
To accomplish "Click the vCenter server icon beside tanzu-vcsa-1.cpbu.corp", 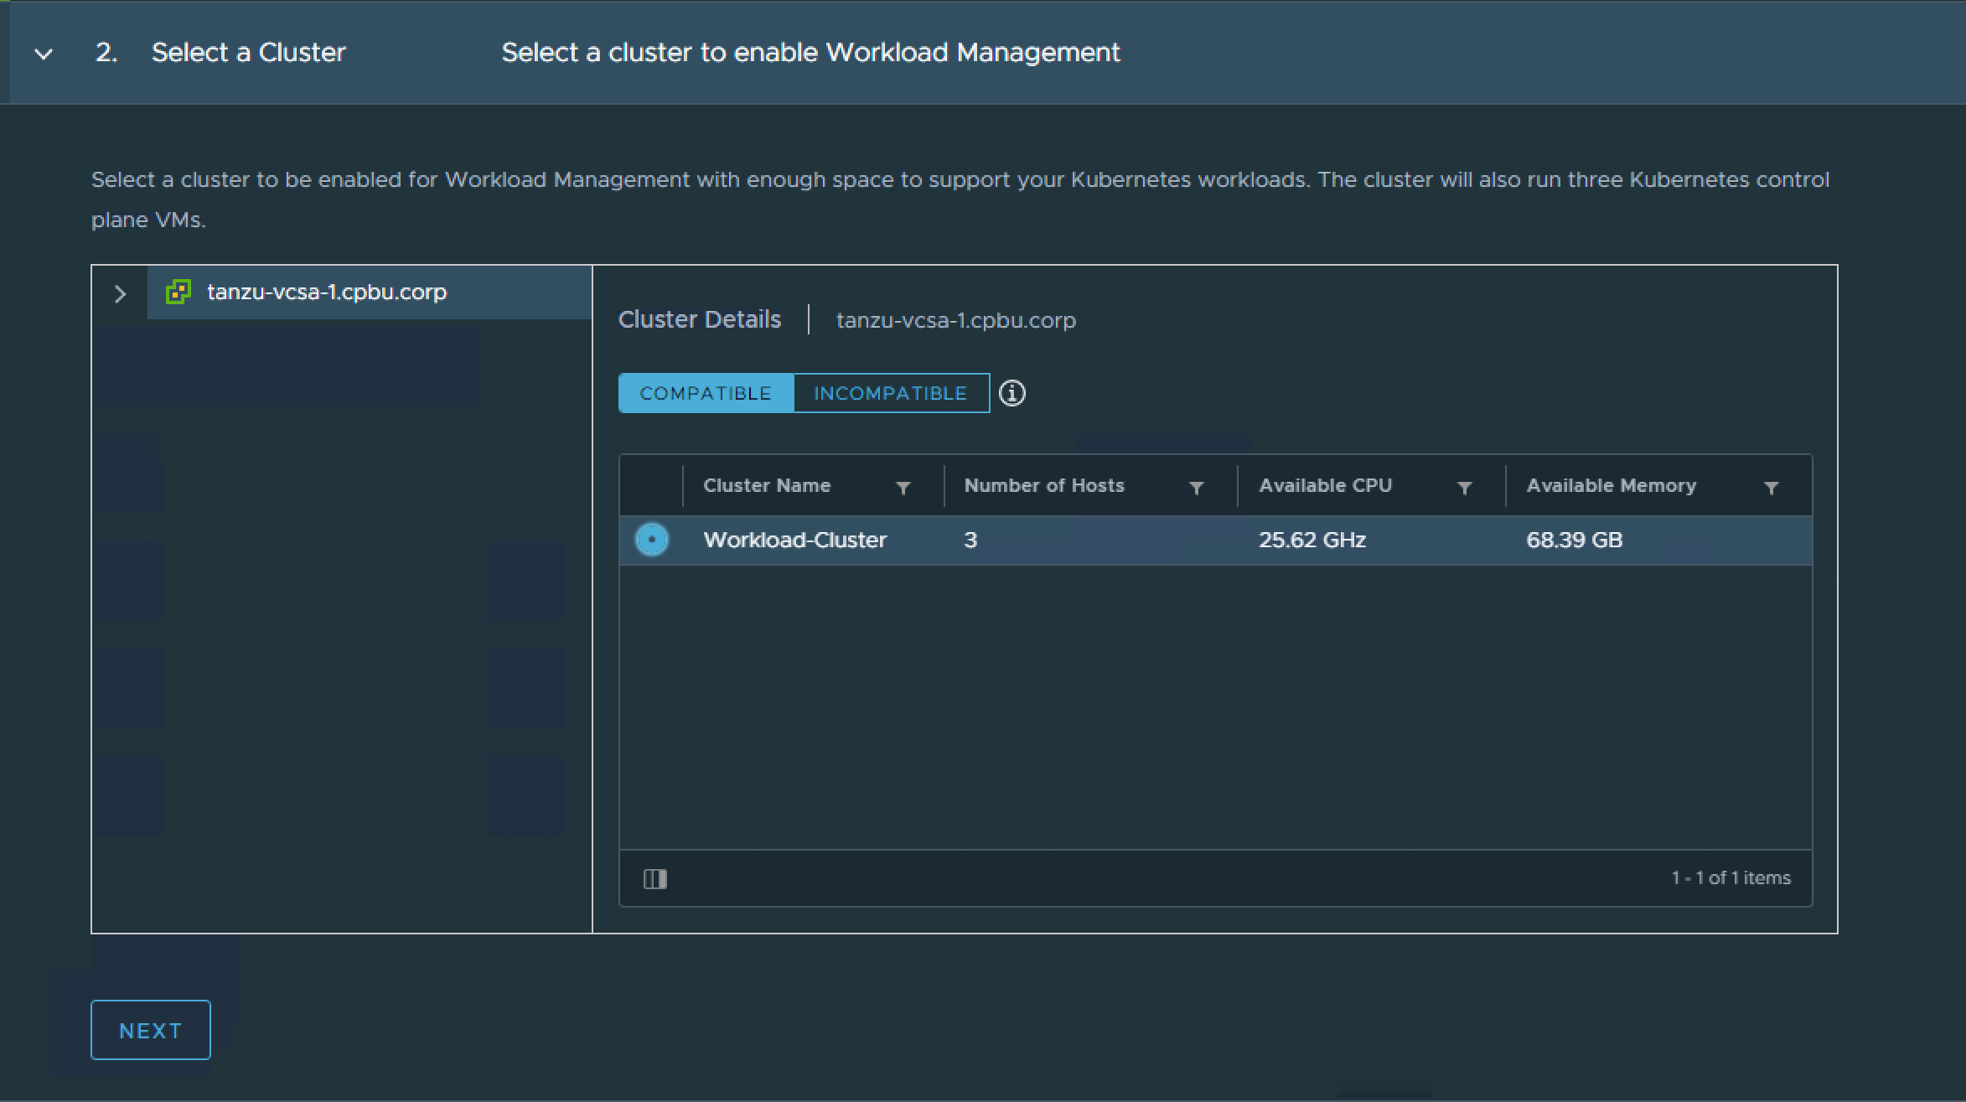I will point(178,292).
